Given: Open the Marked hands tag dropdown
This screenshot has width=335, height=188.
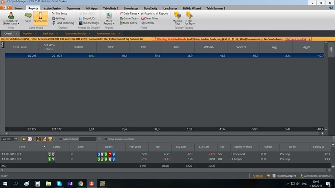Looking at the screenshot, I should [99, 139].
